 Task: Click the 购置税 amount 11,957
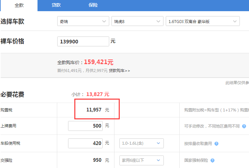[94, 110]
